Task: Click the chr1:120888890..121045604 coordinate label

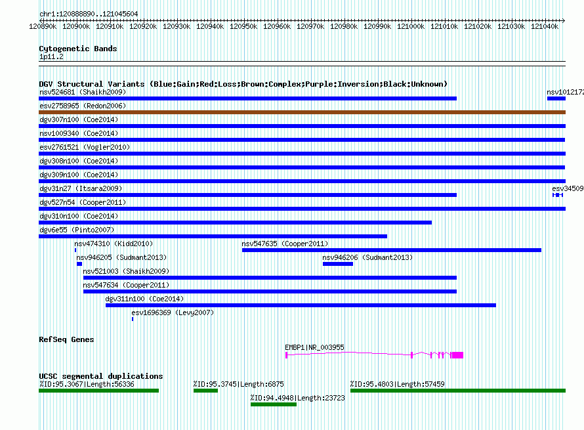Action: 89,14
